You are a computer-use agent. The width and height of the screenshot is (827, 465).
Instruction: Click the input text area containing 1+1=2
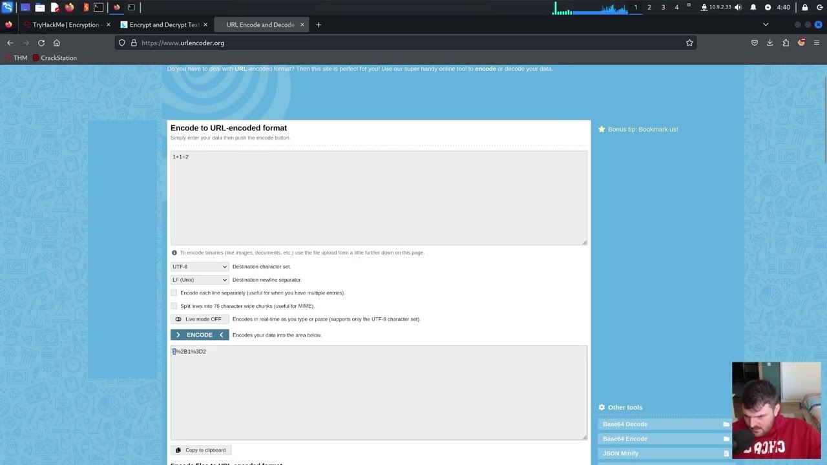tap(379, 198)
